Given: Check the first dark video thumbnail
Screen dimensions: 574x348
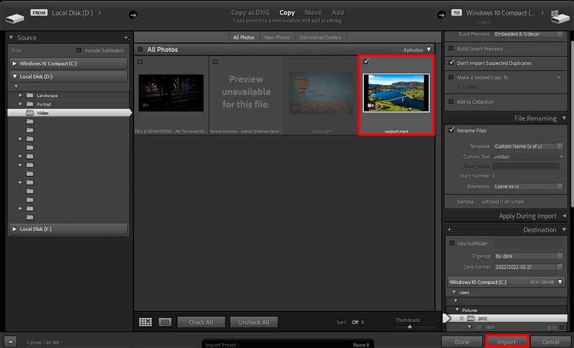Looking at the screenshot, I should coord(141,62).
